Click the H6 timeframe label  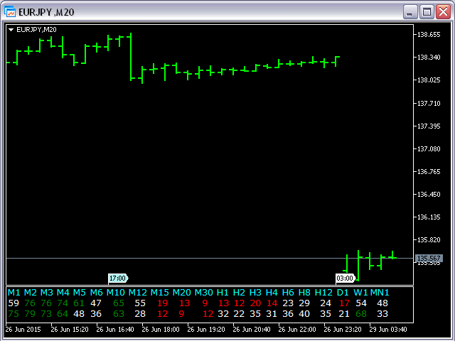(288, 292)
